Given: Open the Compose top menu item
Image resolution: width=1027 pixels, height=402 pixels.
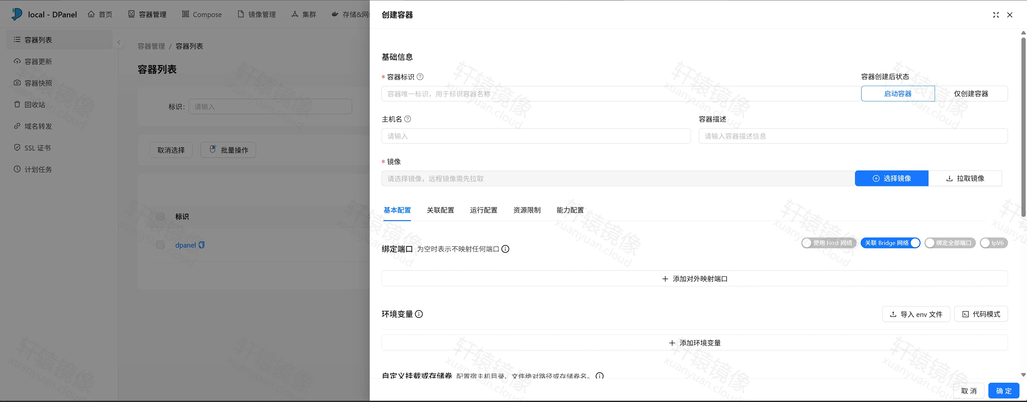Looking at the screenshot, I should coord(202,14).
